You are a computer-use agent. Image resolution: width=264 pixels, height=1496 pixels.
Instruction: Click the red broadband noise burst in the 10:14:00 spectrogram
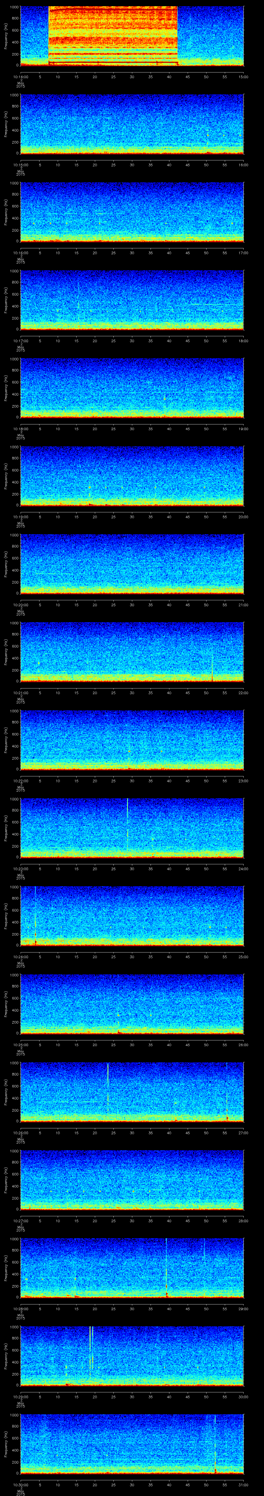(113, 36)
